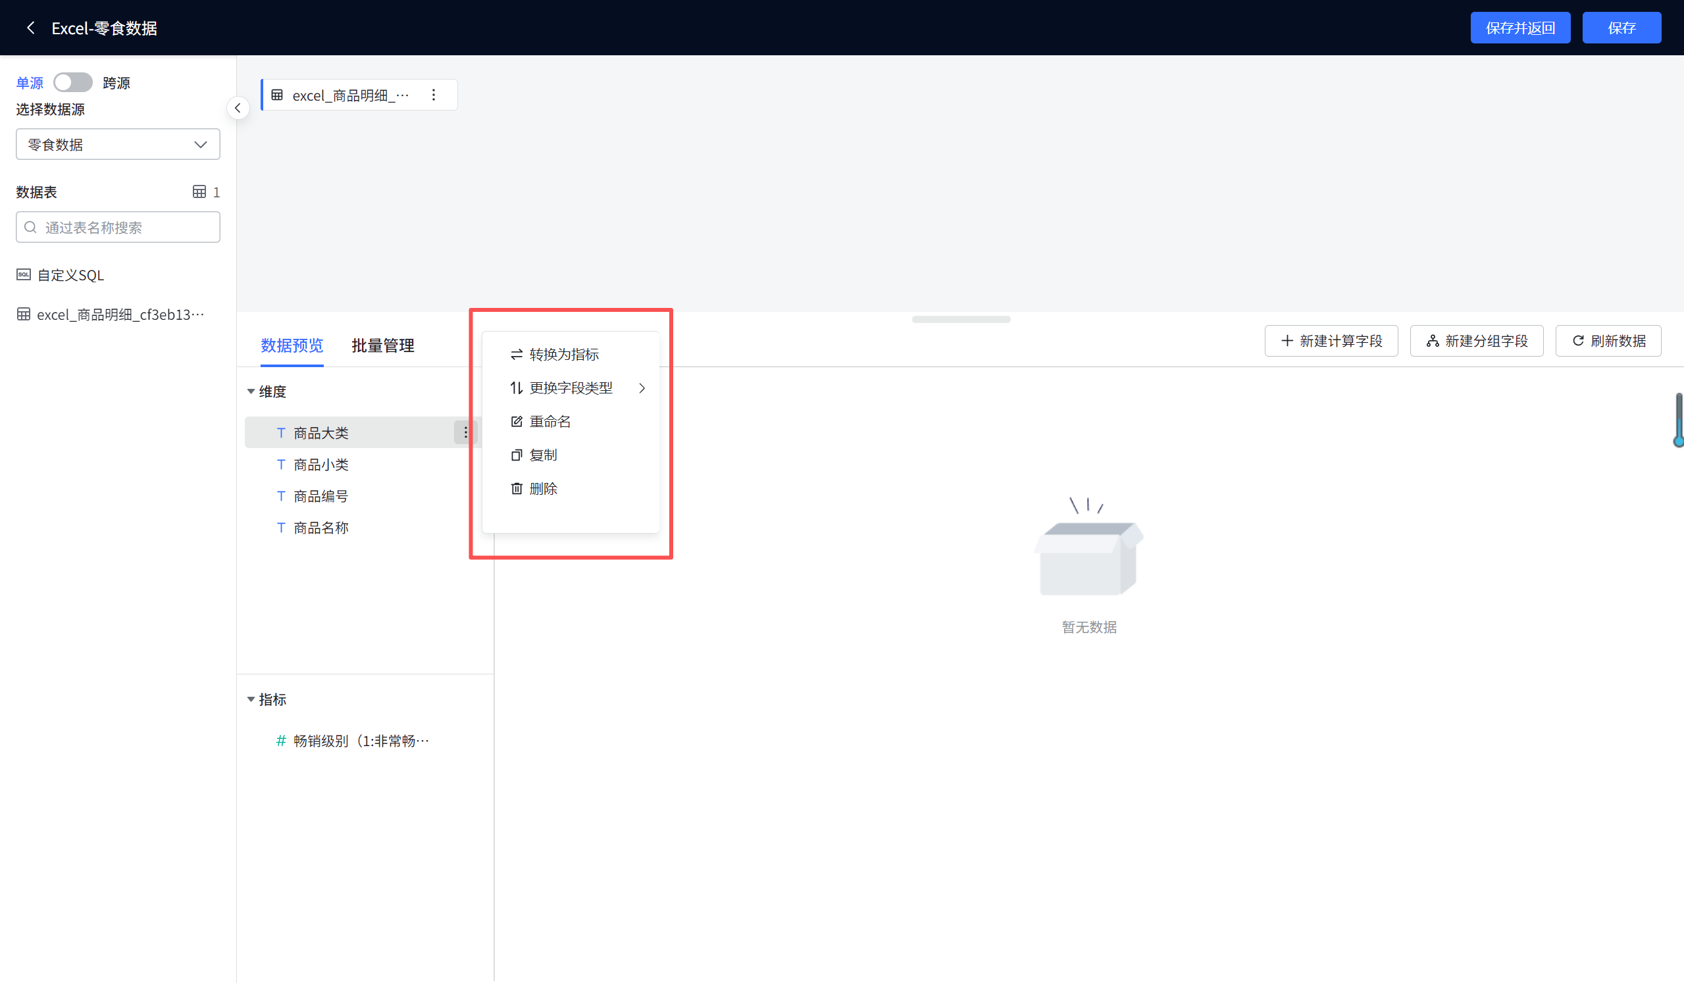
Task: Open the 零食数据 data source dropdown
Action: tap(118, 144)
